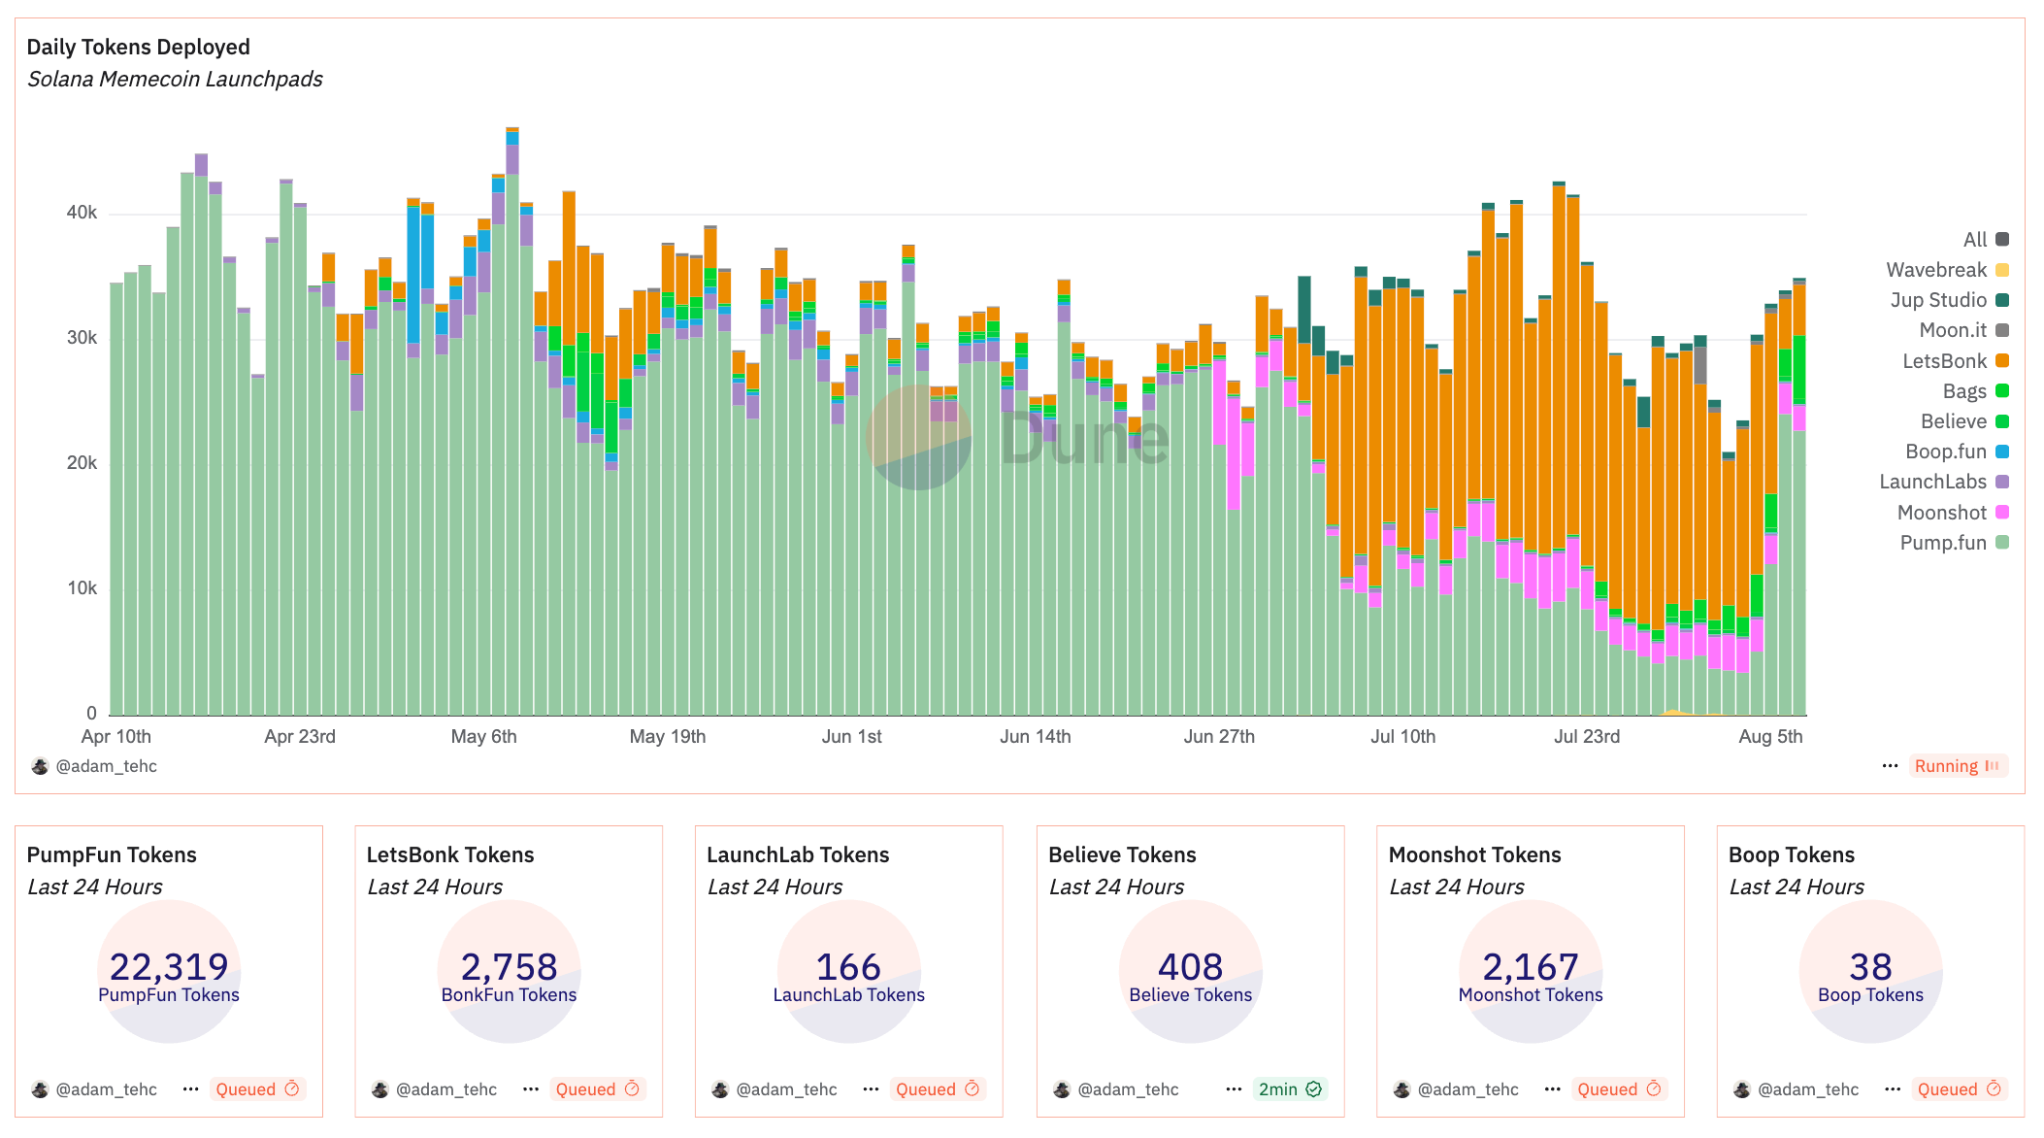Open @adam_tehc link on Boop Tokens card
Viewport: 2044px width, 1138px height.
1808,1089
